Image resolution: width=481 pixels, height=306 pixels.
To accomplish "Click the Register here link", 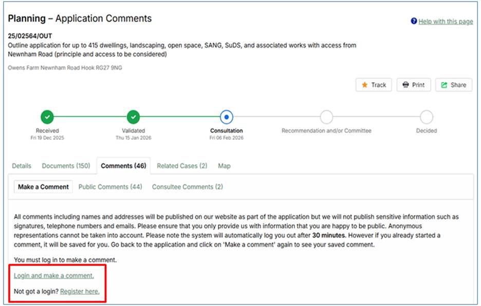I will click(x=80, y=292).
